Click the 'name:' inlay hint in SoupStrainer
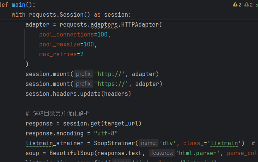Screen dimensions: 258x162 coord(149,143)
